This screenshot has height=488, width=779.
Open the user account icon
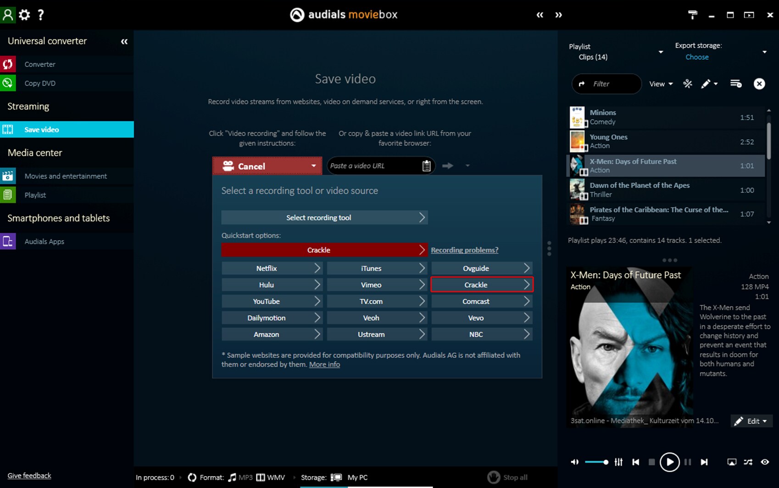coord(8,15)
